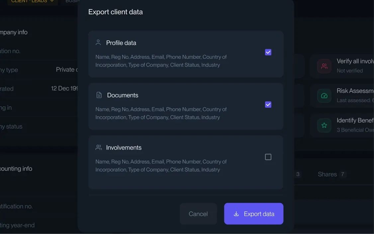Click the star icon for Identify Beneficial Owners

click(324, 125)
